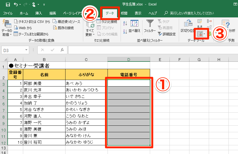Click the formula bar enter checkmark icon

(52, 50)
